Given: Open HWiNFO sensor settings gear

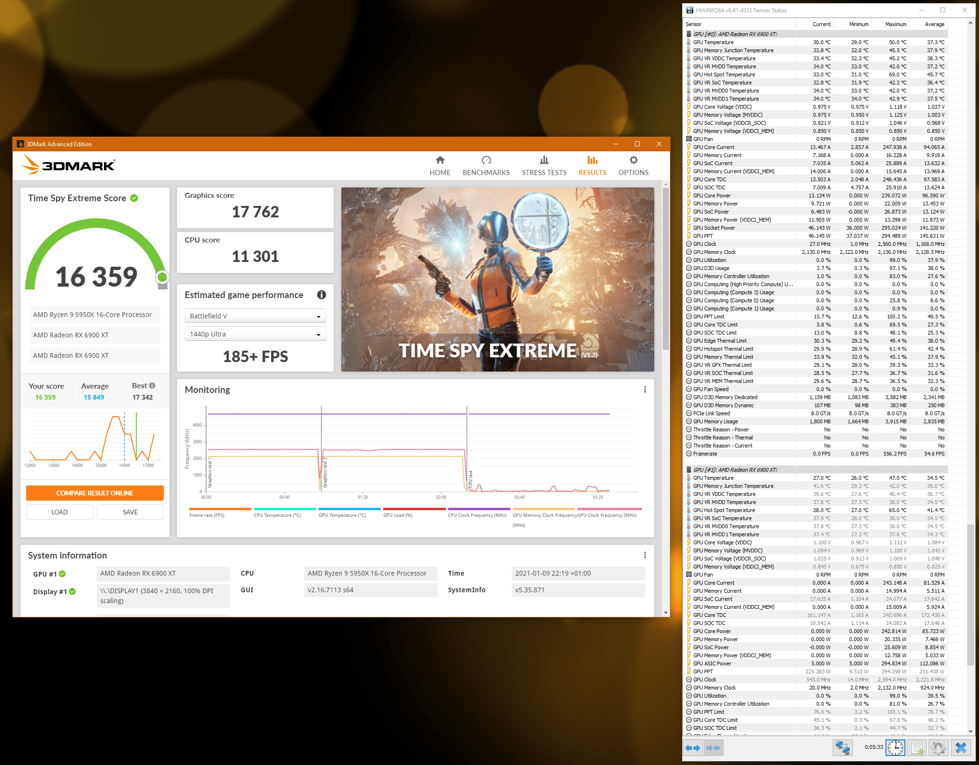Looking at the screenshot, I should click(x=938, y=748).
